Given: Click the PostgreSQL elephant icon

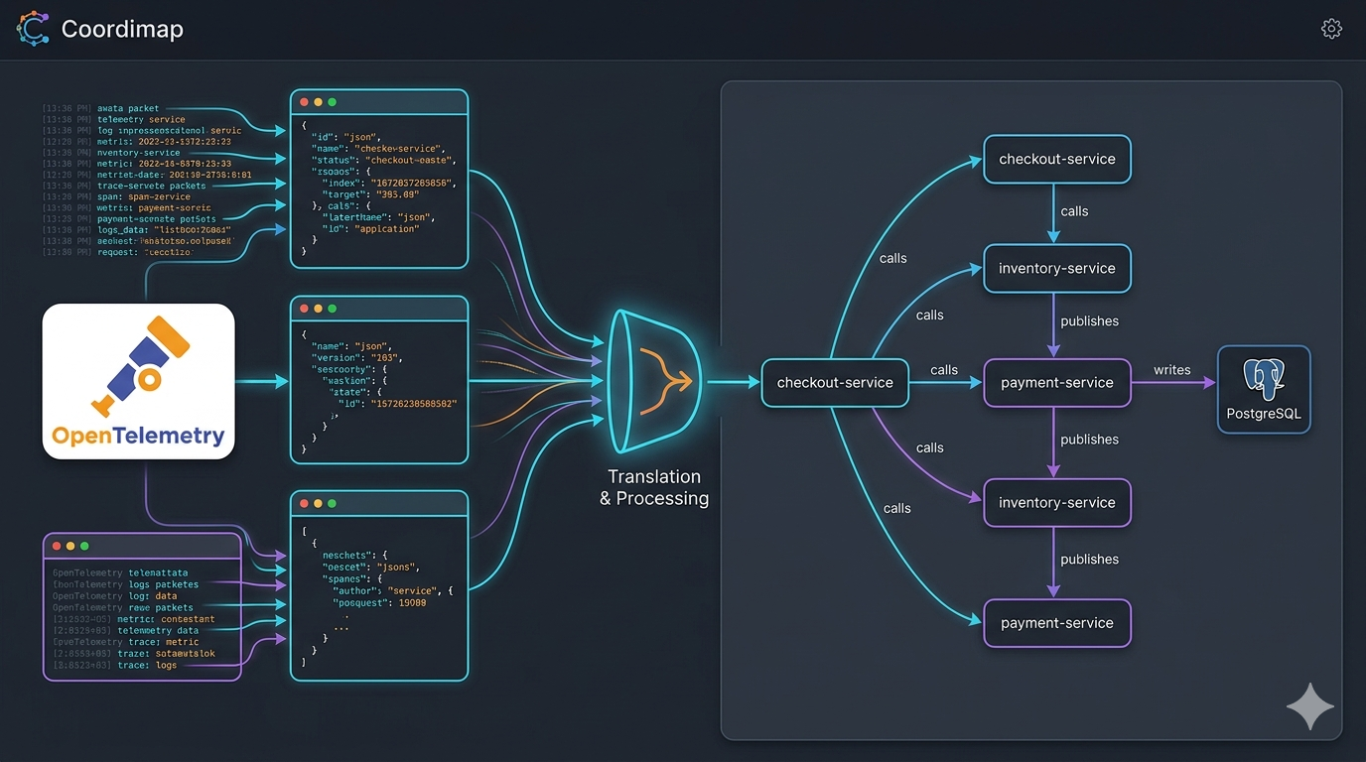Looking at the screenshot, I should click(x=1264, y=381).
